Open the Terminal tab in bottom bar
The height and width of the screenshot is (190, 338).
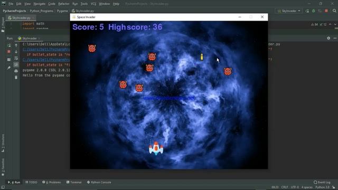(x=74, y=182)
